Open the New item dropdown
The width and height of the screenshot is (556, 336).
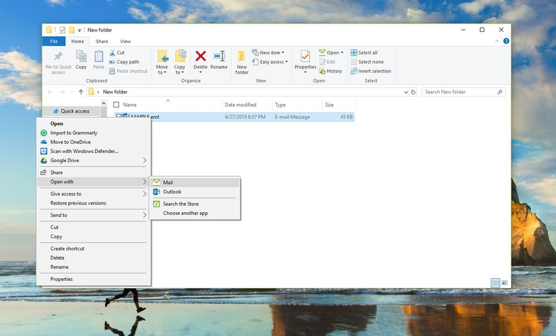tap(268, 52)
